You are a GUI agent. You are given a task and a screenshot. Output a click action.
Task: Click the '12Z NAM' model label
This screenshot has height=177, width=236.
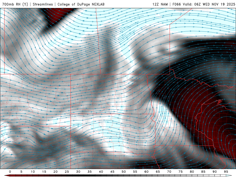coord(160,4)
